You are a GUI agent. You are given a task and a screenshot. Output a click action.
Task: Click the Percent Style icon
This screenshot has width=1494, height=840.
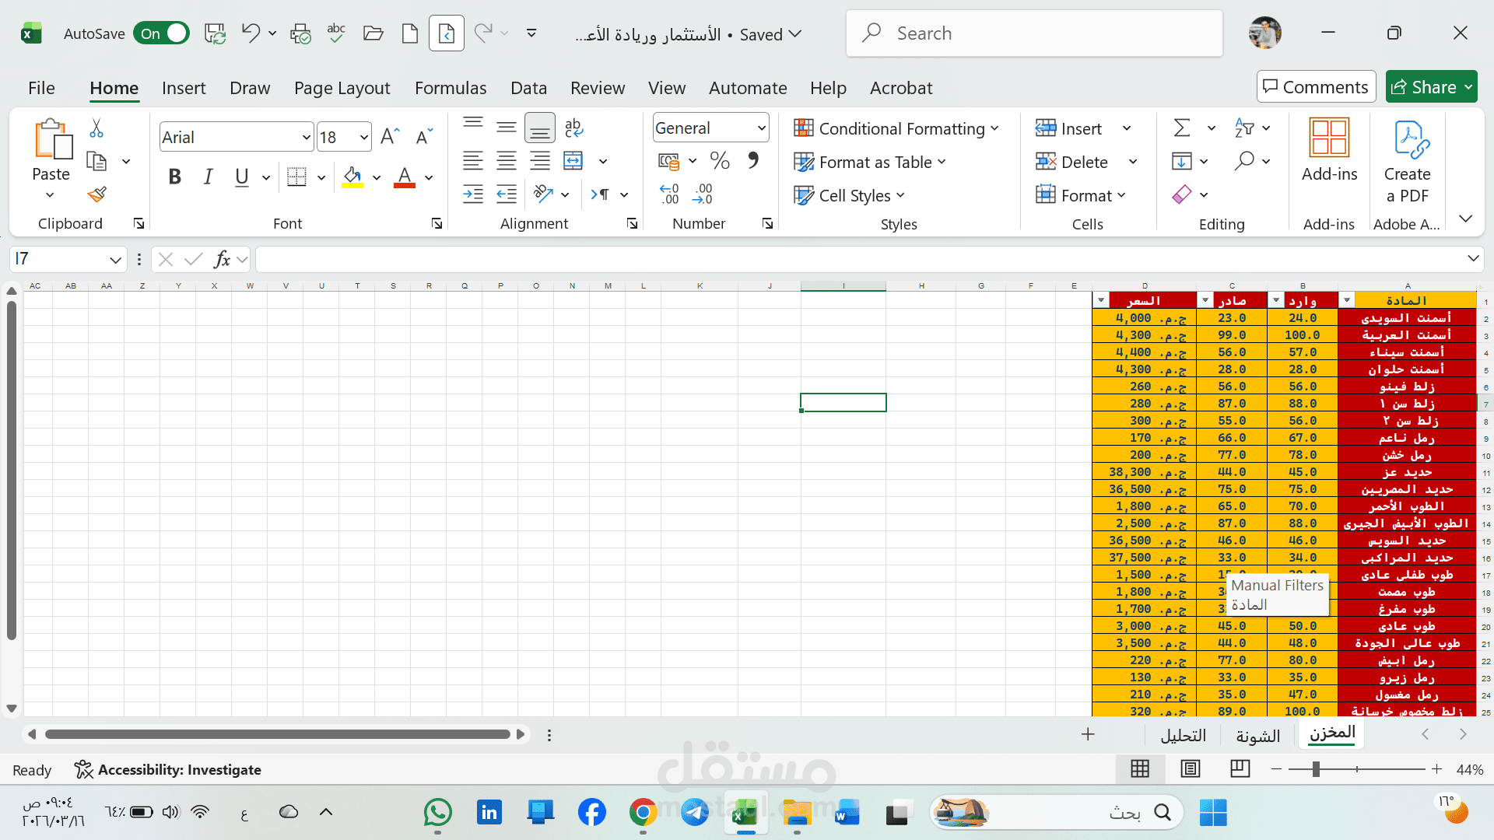720,161
